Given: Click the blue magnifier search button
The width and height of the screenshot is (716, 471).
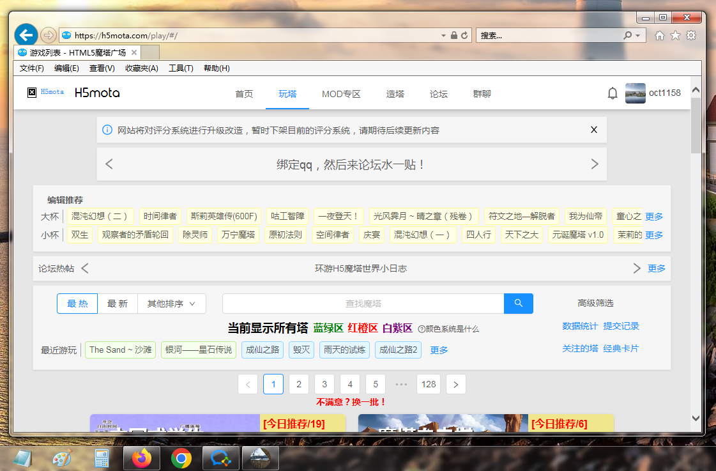Looking at the screenshot, I should point(518,304).
